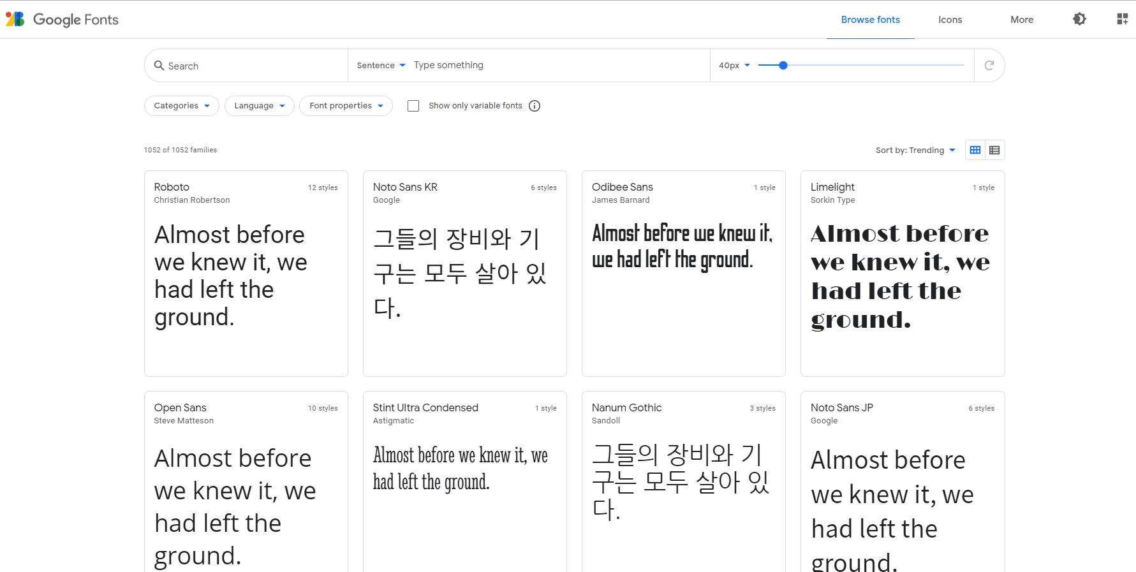Switch to list view
The width and height of the screenshot is (1136, 572).
pyautogui.click(x=994, y=150)
